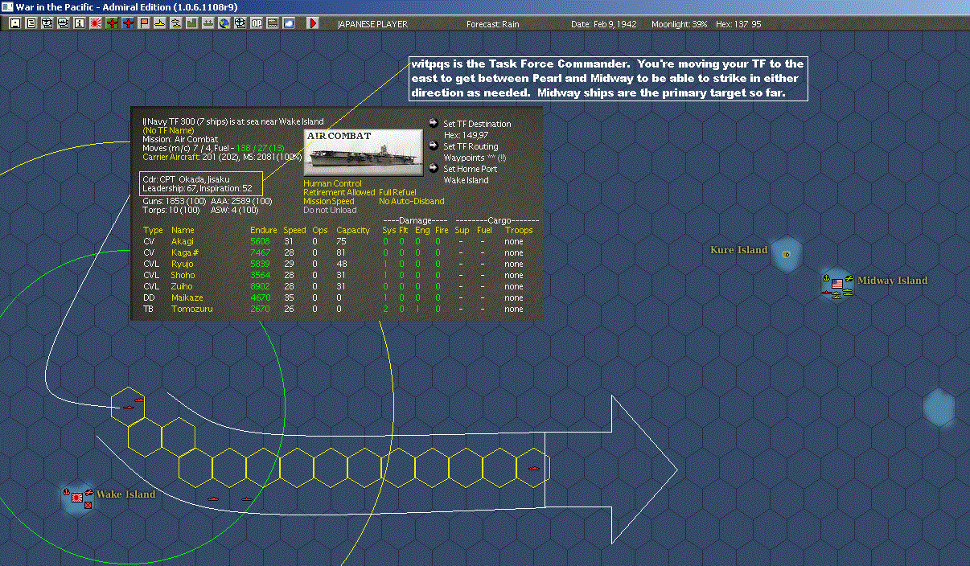Click Wake Island home port text

click(x=467, y=180)
